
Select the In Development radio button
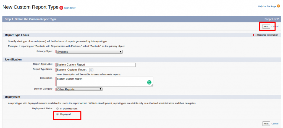[57, 109]
